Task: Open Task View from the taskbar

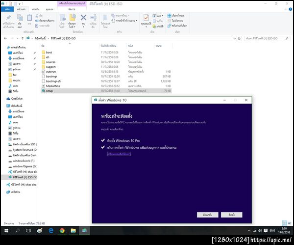Action: [28, 231]
